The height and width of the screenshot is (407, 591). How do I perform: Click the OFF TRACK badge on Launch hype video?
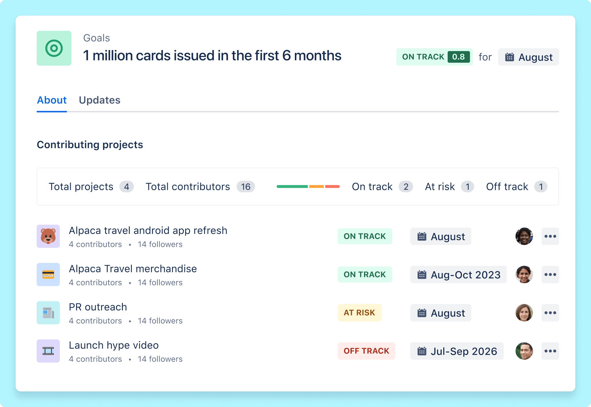pos(366,351)
